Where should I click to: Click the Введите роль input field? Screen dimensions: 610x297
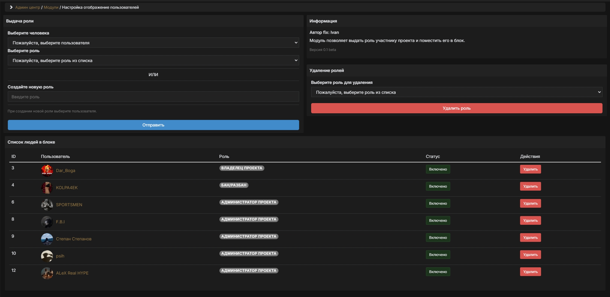pyautogui.click(x=153, y=96)
